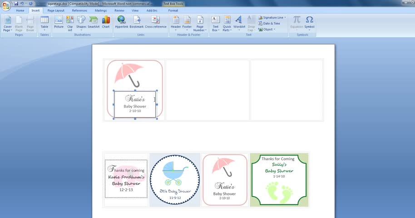
Task: Add a Bookmark
Action: point(137,22)
